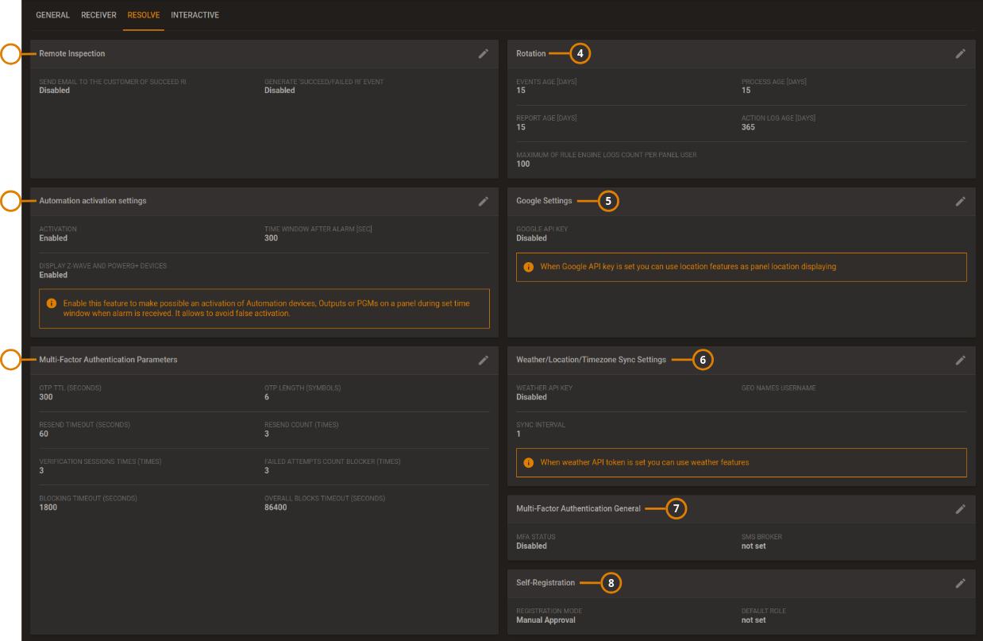Screen dimensions: 983x641
Task: Click the info icon in Automation activation notice
Action: pos(52,303)
